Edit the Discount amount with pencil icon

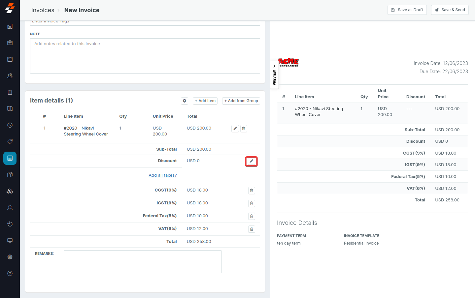click(x=251, y=161)
